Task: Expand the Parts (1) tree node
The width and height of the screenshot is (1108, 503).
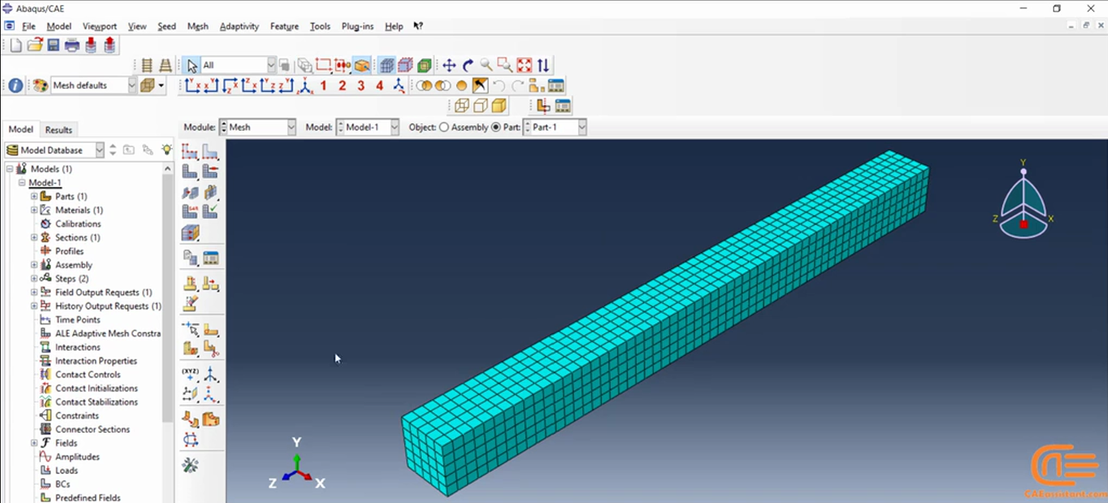Action: point(34,196)
